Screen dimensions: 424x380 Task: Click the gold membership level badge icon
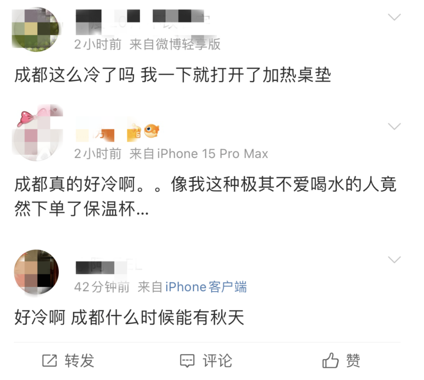134,133
